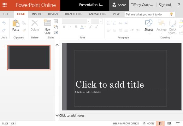
Task: Click the increase indent icon
Action: (126, 23)
